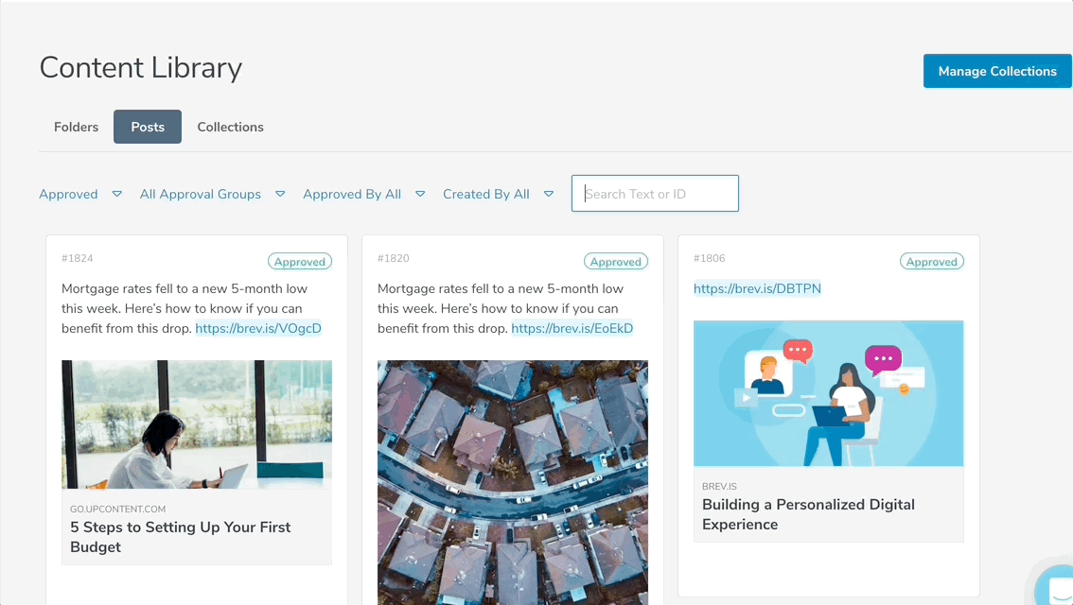Select the Posts tab
Screen dimensions: 1073x605
coord(148,128)
